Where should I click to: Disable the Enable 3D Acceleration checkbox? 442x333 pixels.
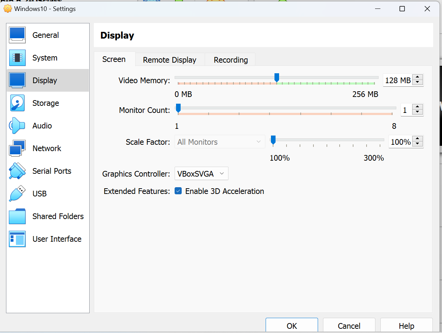pyautogui.click(x=178, y=191)
